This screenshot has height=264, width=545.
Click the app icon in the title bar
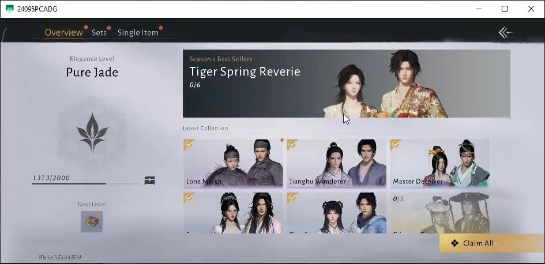[x=10, y=9]
